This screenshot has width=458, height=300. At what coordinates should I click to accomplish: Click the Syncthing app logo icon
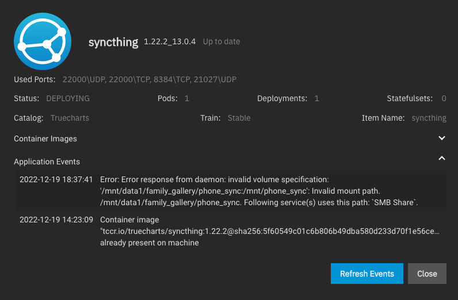[43, 41]
